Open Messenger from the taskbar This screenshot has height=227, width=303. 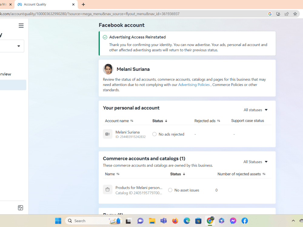(233, 221)
